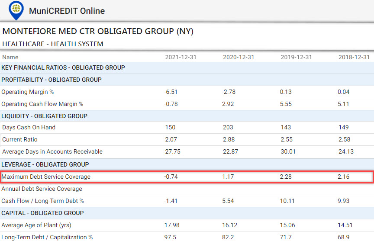Click Long-Term Debt / Capitalization % label
The width and height of the screenshot is (374, 241).
[47, 238]
